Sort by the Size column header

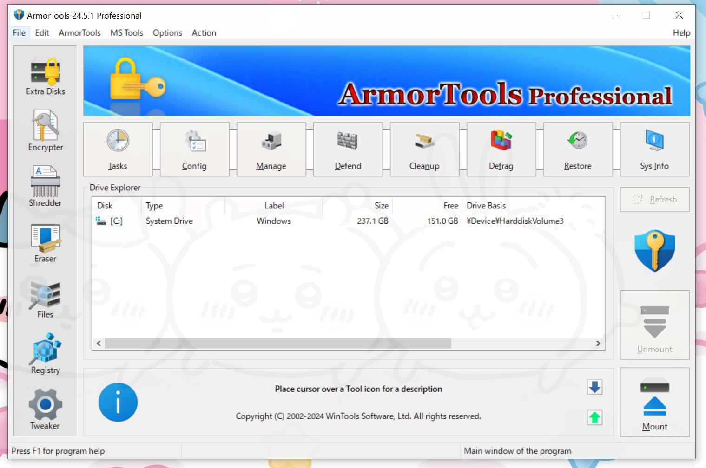358,206
